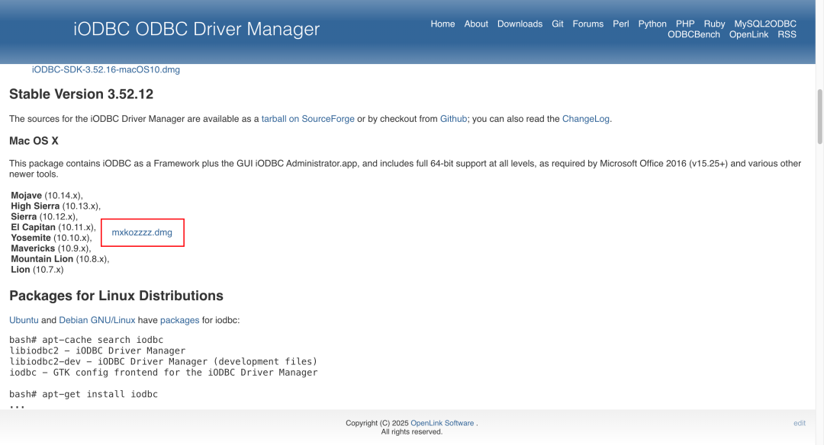Open the Python nav link
824x445 pixels.
(x=652, y=24)
